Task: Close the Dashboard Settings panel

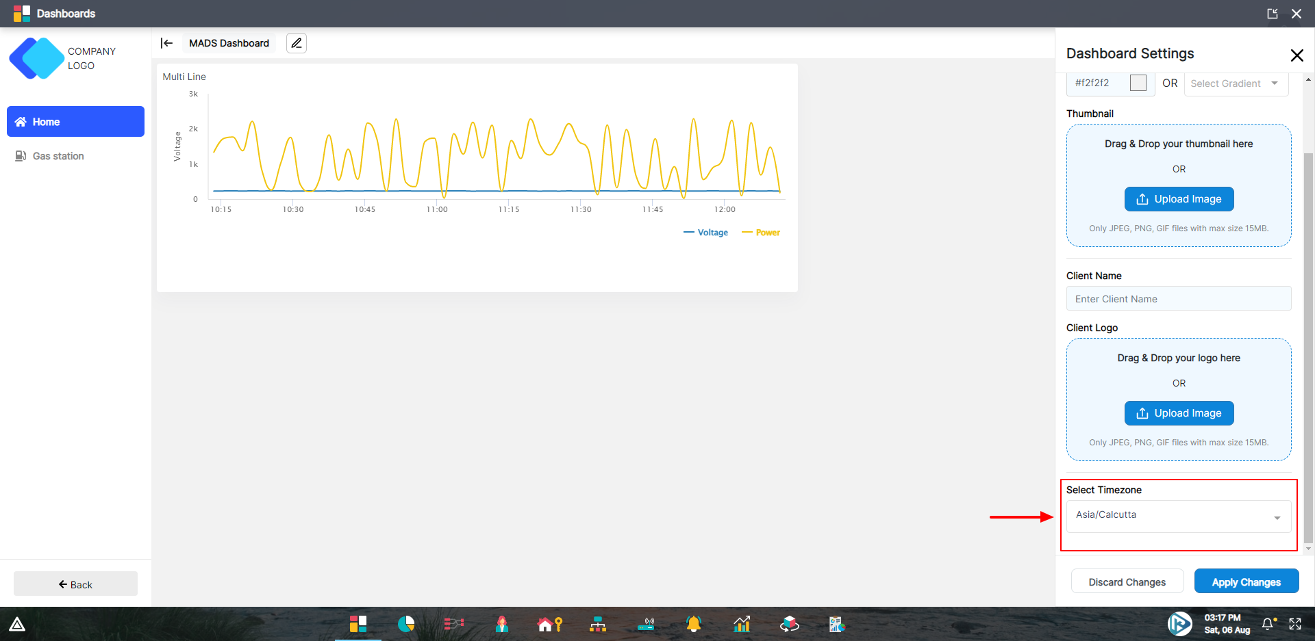Action: [1297, 55]
